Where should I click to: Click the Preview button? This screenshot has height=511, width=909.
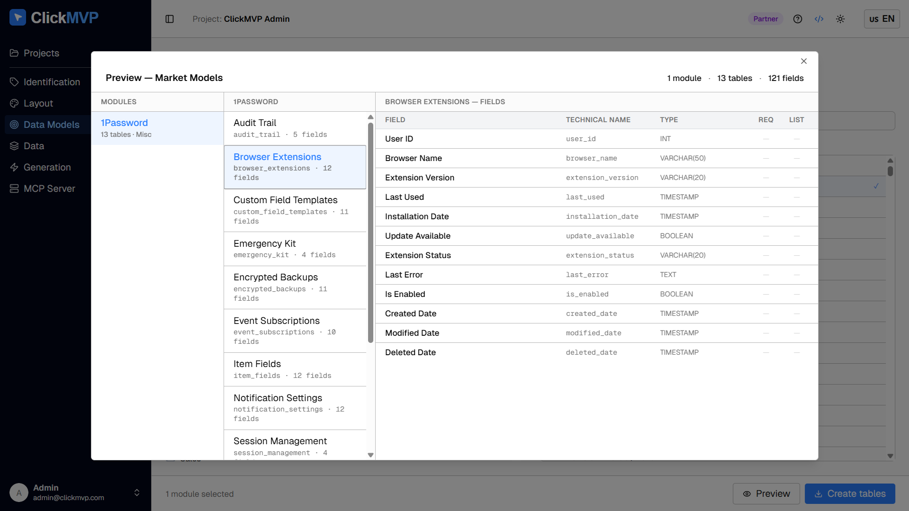pos(766,493)
